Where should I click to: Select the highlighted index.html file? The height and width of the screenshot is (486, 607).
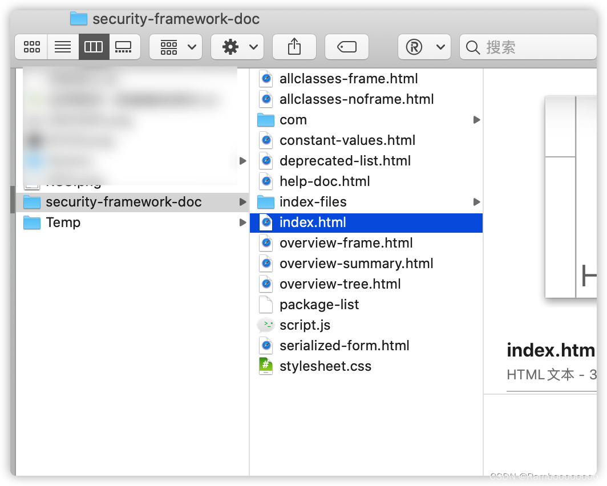366,222
